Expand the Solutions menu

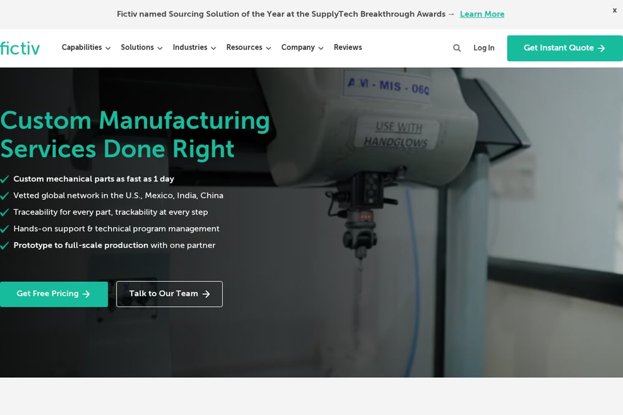click(141, 47)
